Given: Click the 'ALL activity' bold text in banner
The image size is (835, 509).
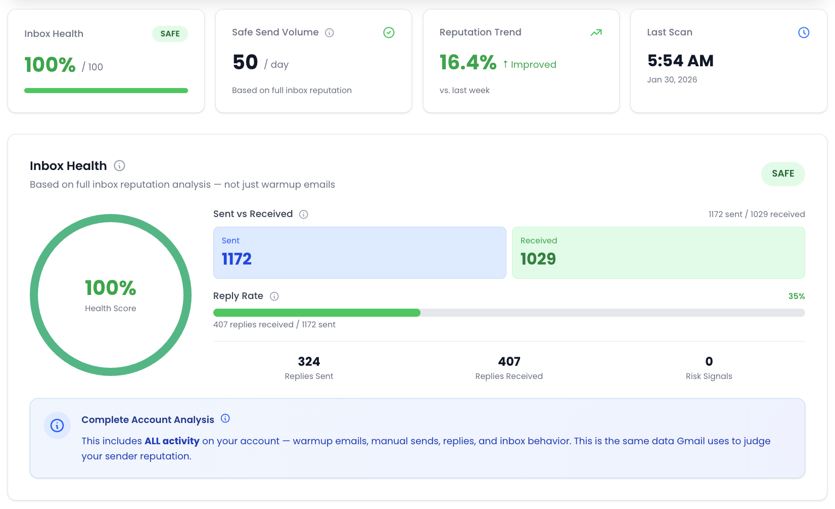Looking at the screenshot, I should coord(172,441).
